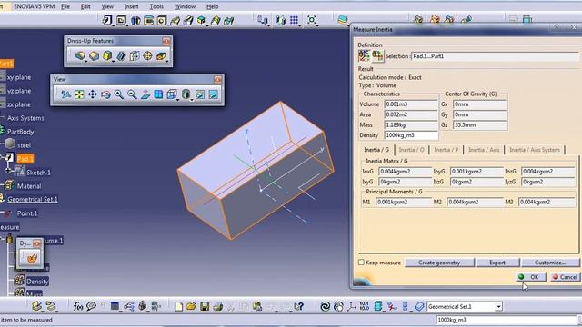Open the Geometrical Set.1 dropdown
The image size is (582, 327).
(x=499, y=307)
